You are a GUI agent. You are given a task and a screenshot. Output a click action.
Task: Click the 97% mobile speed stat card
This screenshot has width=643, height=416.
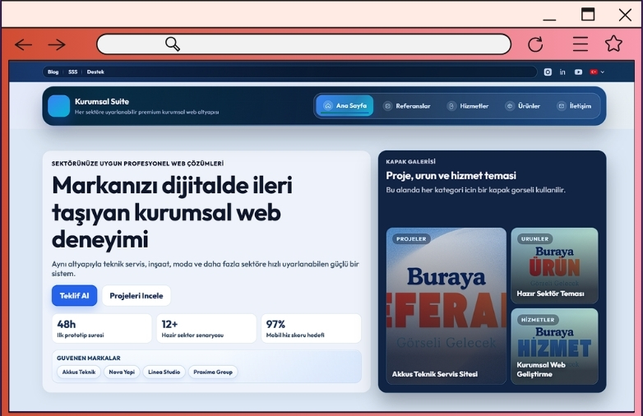coord(312,328)
